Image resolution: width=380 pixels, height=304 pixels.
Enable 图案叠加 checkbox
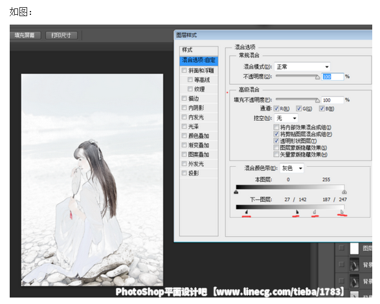[184, 155]
